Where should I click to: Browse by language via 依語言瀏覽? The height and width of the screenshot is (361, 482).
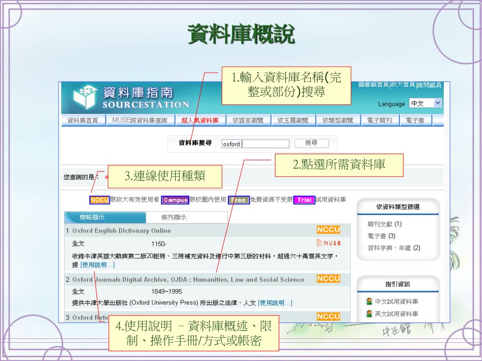248,120
